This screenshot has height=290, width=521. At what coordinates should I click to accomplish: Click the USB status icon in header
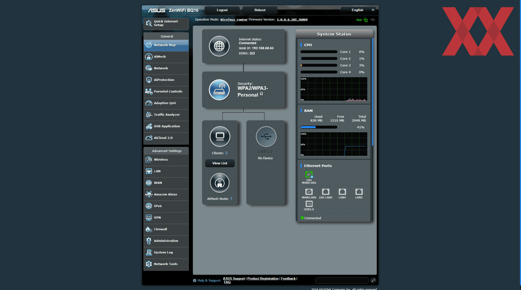[373, 20]
